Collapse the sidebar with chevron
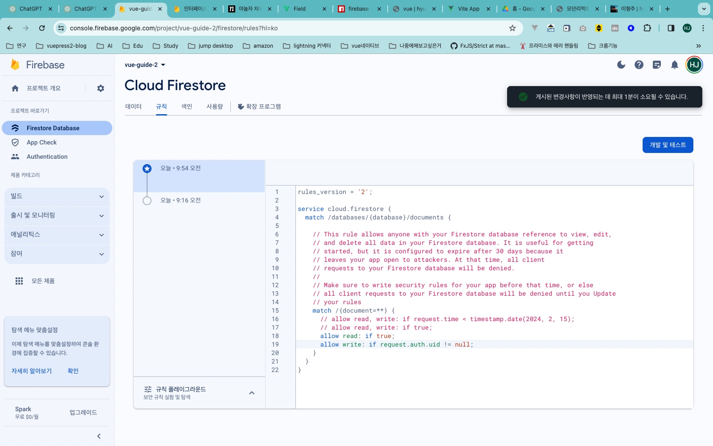Viewport: 713px width, 446px height. pos(99,436)
